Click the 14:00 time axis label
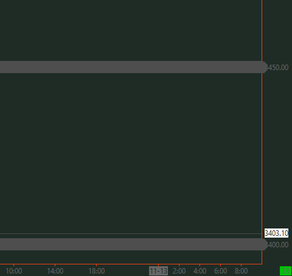 tap(55, 271)
